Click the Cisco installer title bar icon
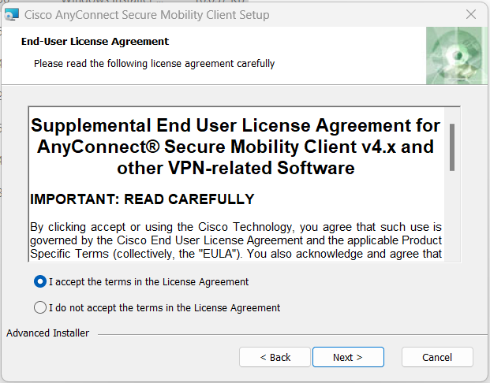The image size is (490, 383). tap(12, 15)
